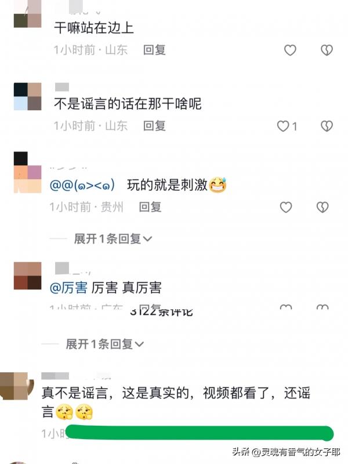348x464 pixels.
Task: Reply to '不是谣言的话在那干啥呢' comment
Action: click(x=154, y=126)
